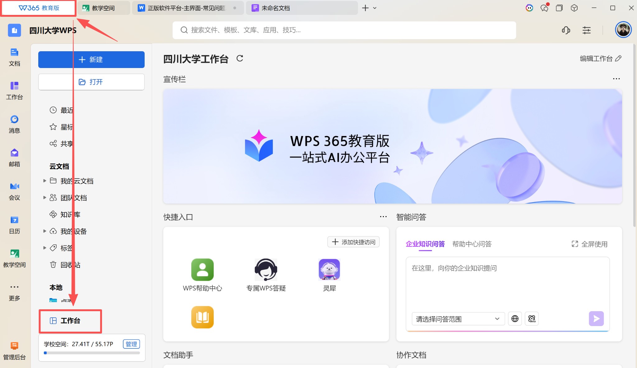Expand 我的云文档 tree node

[x=44, y=180]
